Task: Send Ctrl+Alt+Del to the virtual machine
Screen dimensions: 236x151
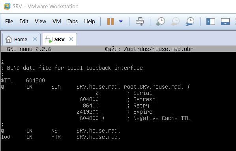Action: click(140, 22)
